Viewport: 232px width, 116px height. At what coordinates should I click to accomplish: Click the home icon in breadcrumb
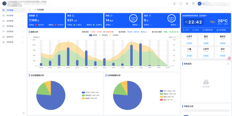coord(30,10)
